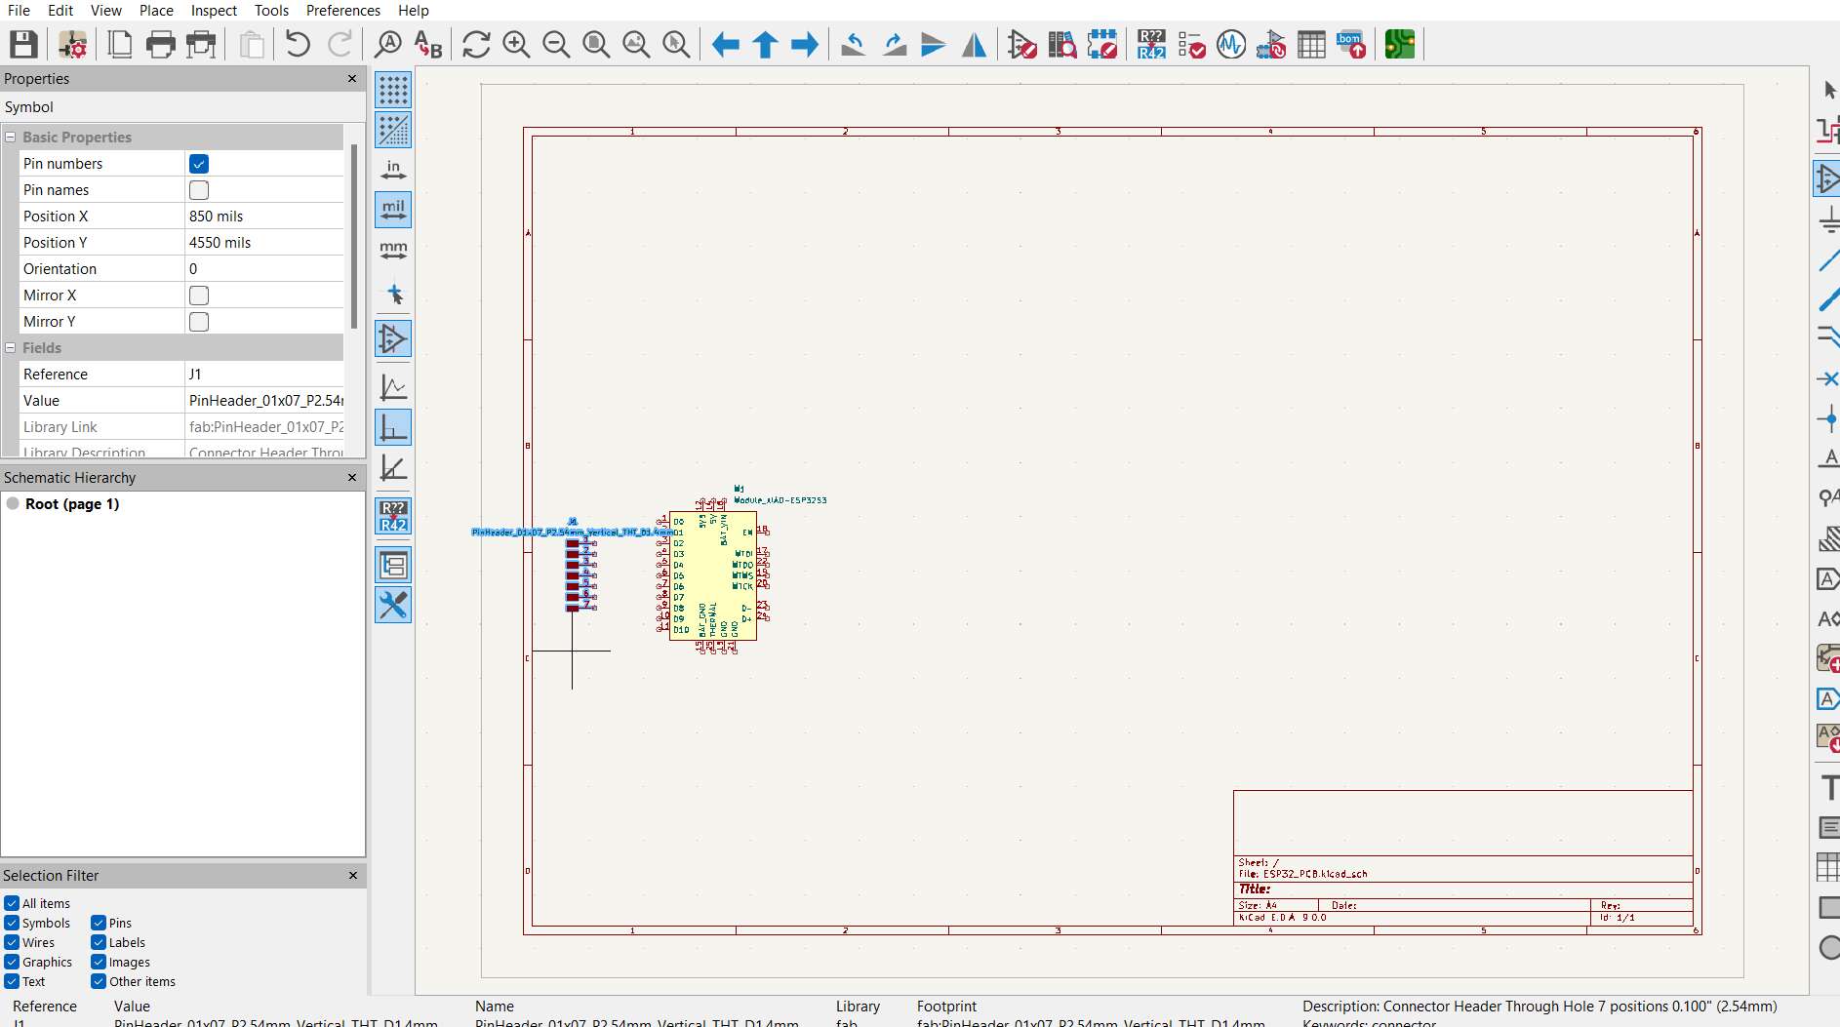Collapse the Fields section
The height and width of the screenshot is (1027, 1840).
(11, 348)
